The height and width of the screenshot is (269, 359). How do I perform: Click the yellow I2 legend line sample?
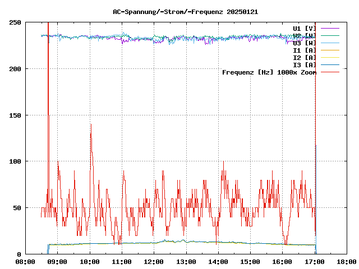point(330,57)
